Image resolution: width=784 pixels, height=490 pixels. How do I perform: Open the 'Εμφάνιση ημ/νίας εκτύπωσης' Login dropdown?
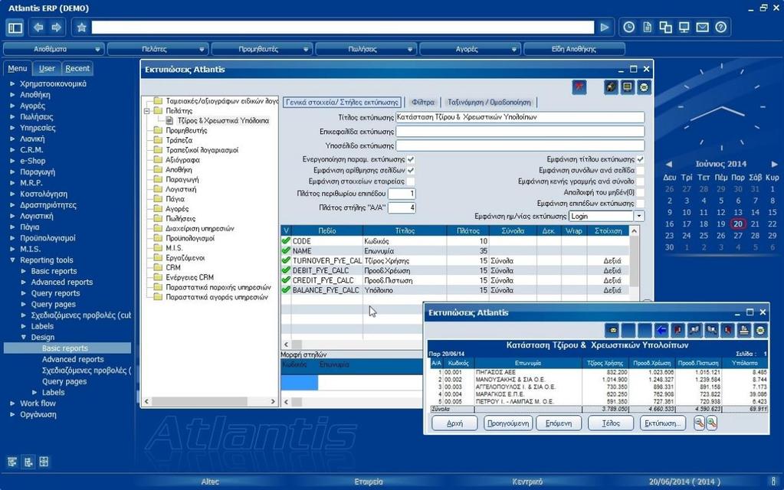[639, 216]
